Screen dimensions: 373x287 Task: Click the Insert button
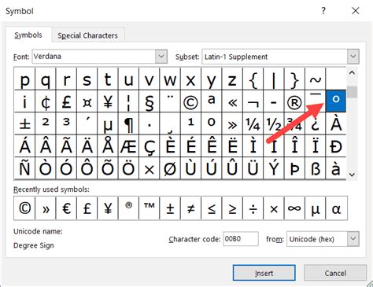tap(264, 273)
